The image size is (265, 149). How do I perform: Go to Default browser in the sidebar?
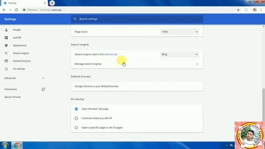(22, 61)
